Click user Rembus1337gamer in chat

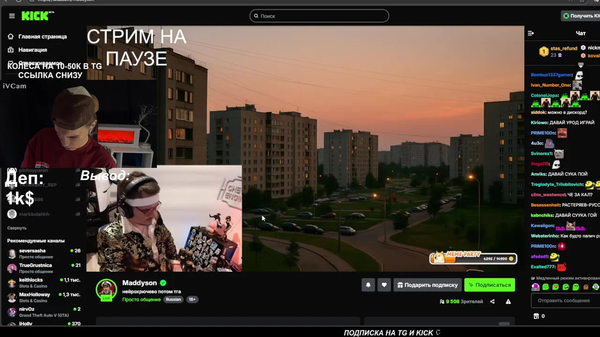pyautogui.click(x=551, y=75)
